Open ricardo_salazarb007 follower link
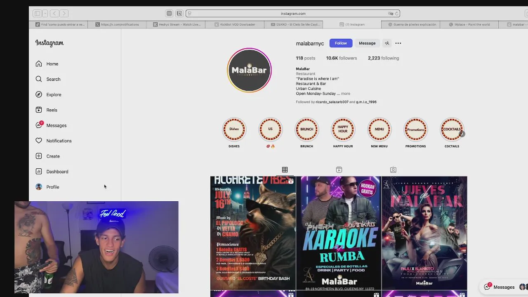 332,102
